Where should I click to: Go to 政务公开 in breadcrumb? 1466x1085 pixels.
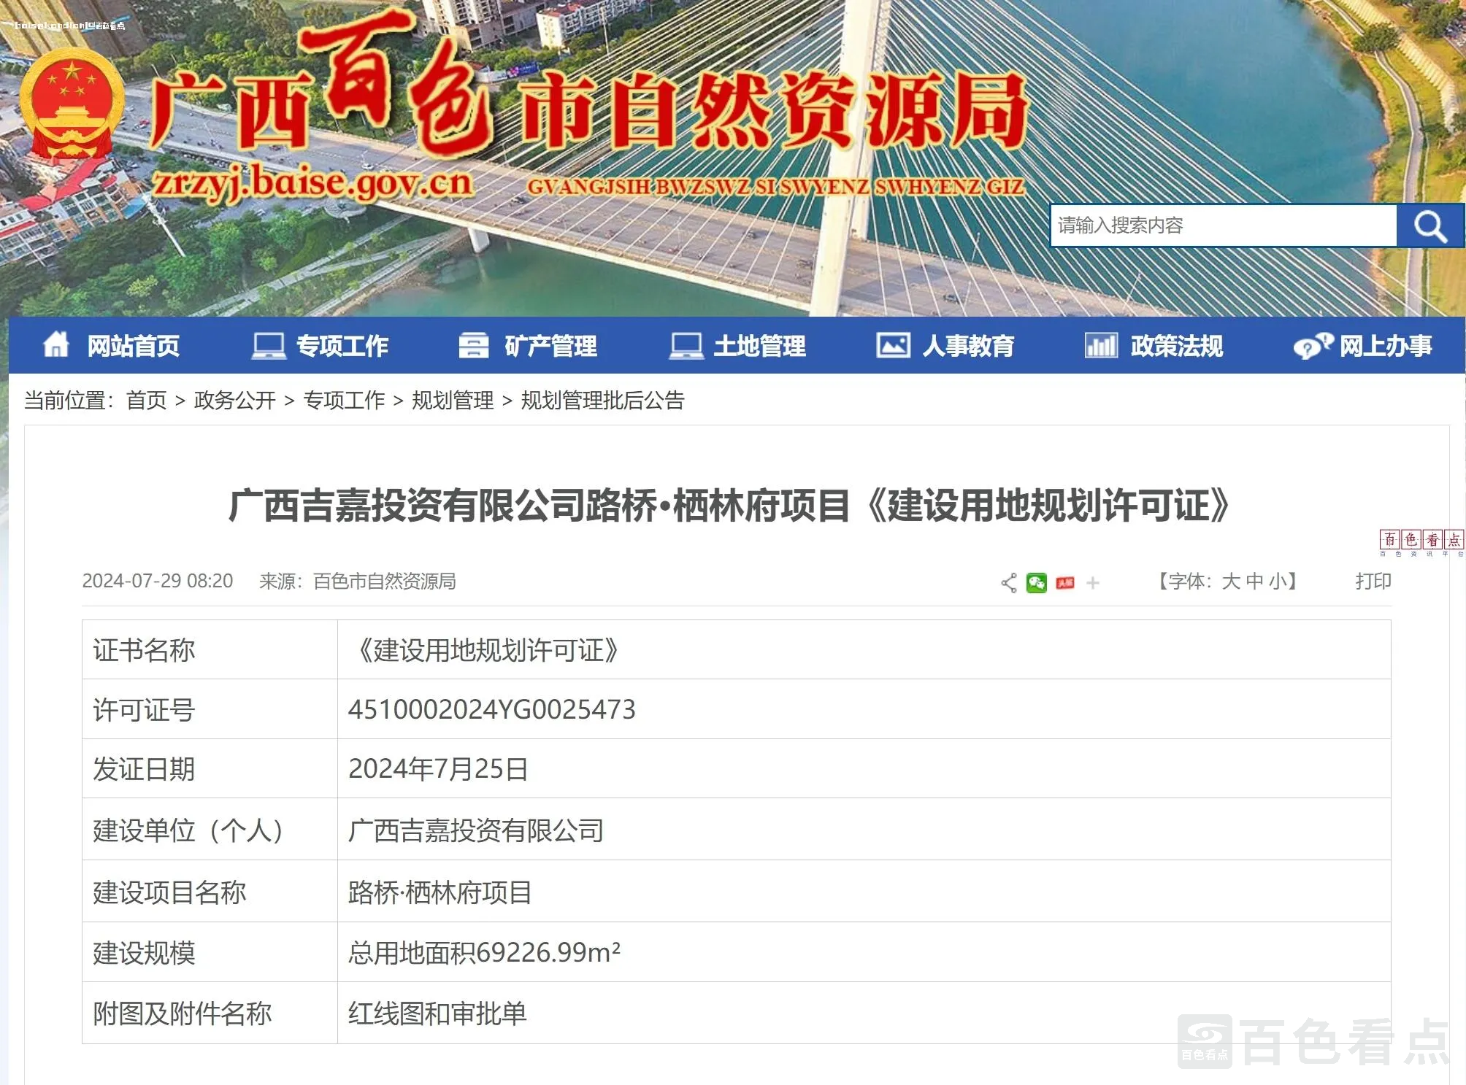point(234,400)
